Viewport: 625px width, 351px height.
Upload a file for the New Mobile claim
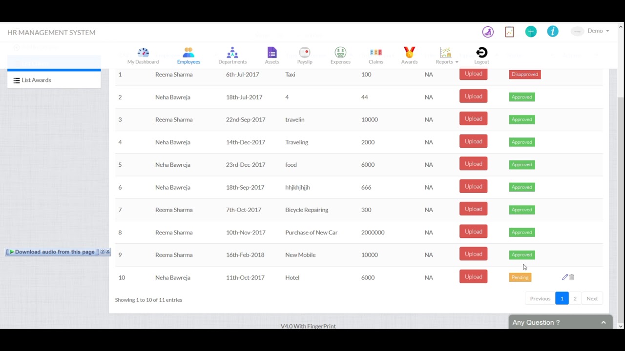[473, 254]
